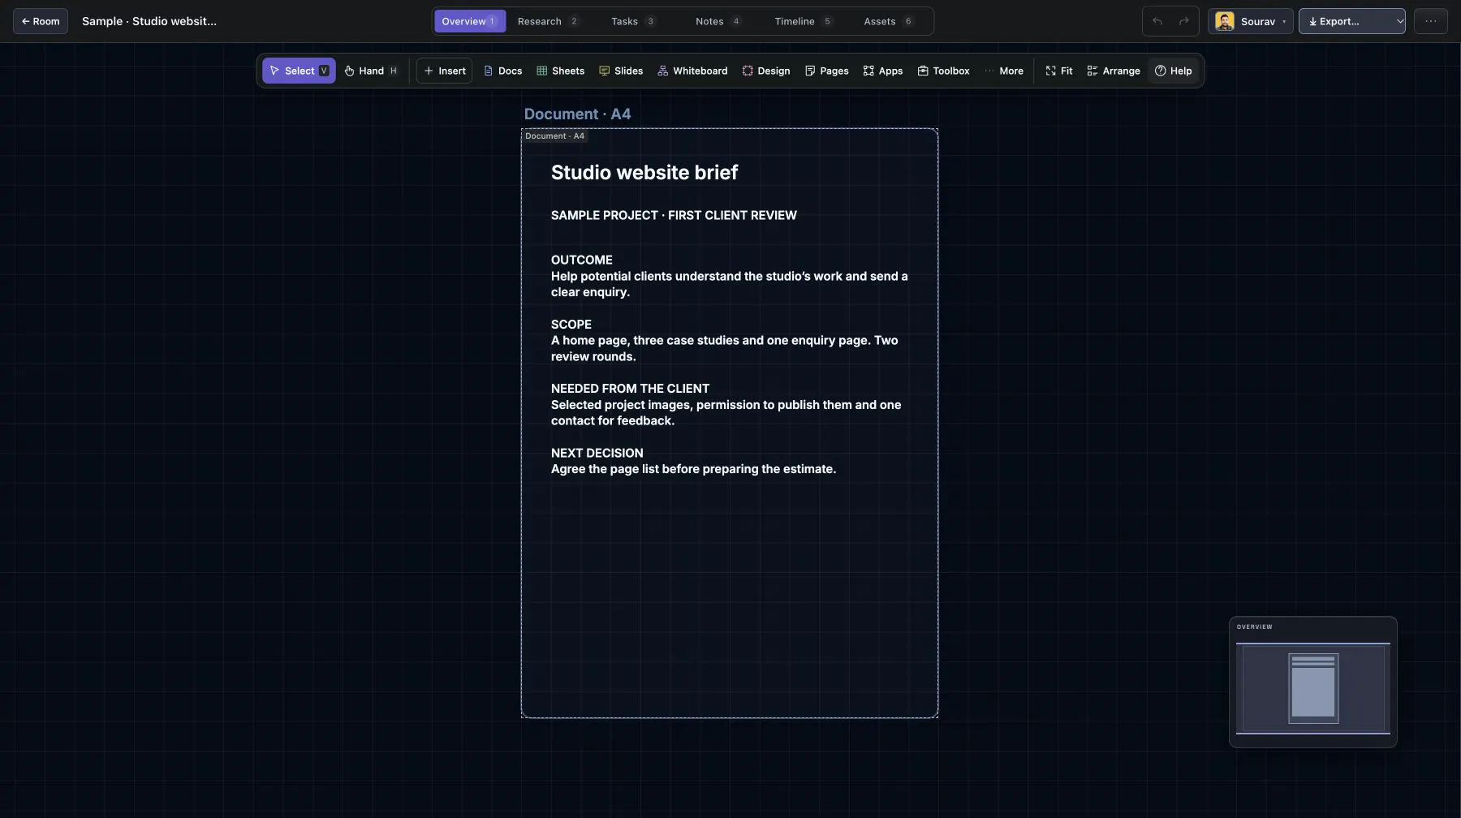Go back to the Room
Image resolution: width=1461 pixels, height=818 pixels.
(x=41, y=21)
